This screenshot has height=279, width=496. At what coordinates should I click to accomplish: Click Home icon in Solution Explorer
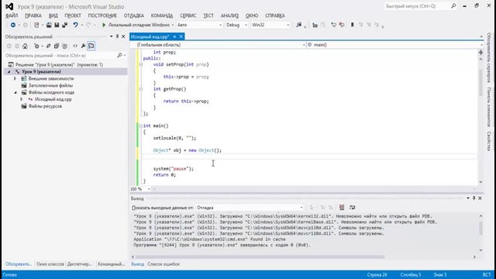25,46
